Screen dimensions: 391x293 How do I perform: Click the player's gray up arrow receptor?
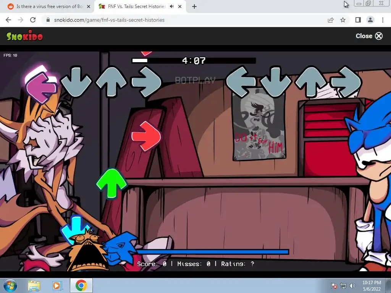pyautogui.click(x=311, y=82)
